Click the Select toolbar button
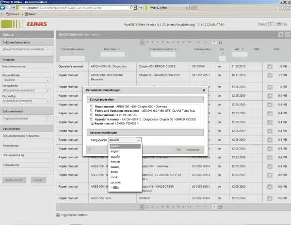Viewport: 291px width, 225px height. coord(30,14)
